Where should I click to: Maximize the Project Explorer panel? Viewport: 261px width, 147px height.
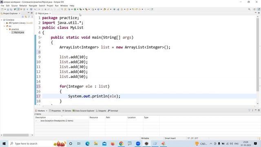click(x=32, y=13)
